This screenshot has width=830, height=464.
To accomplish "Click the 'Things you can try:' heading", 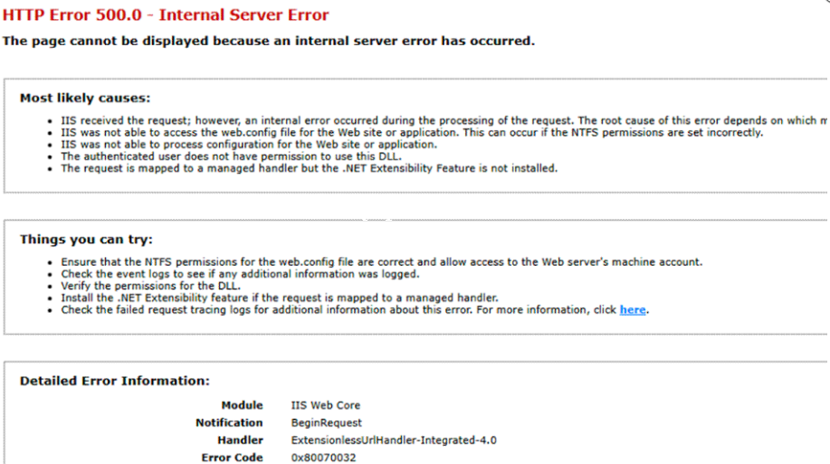I will coord(86,240).
